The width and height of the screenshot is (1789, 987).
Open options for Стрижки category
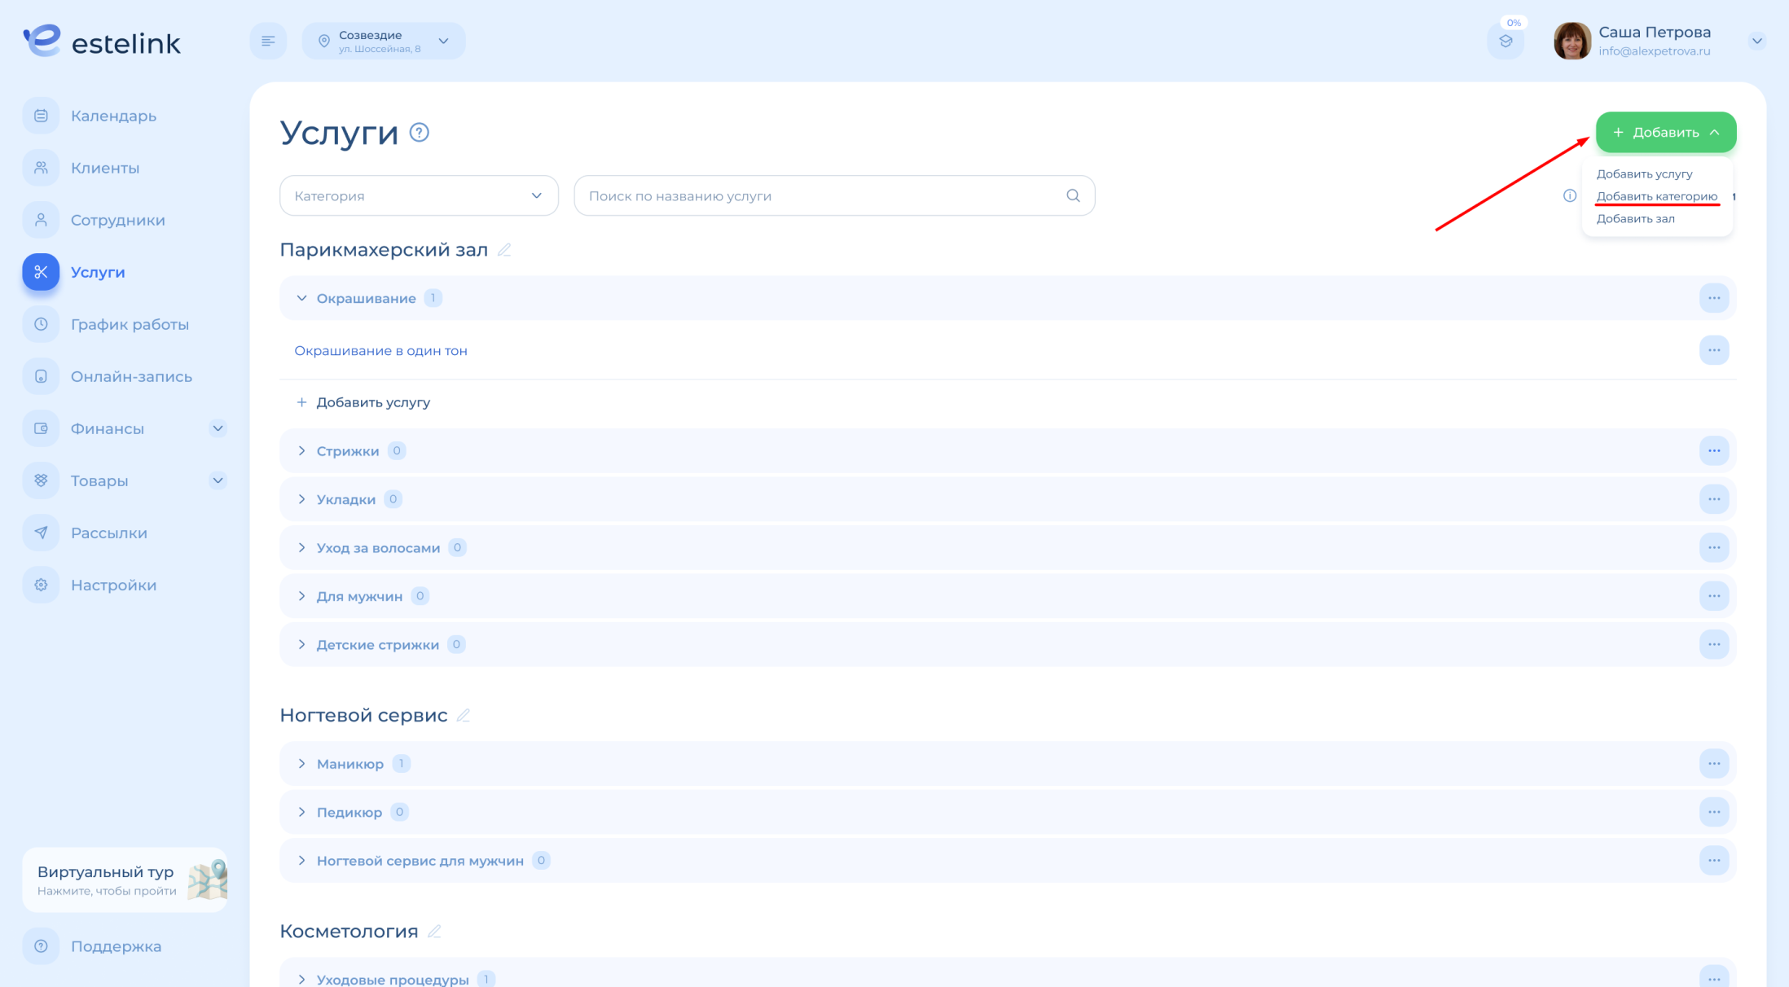1714,450
